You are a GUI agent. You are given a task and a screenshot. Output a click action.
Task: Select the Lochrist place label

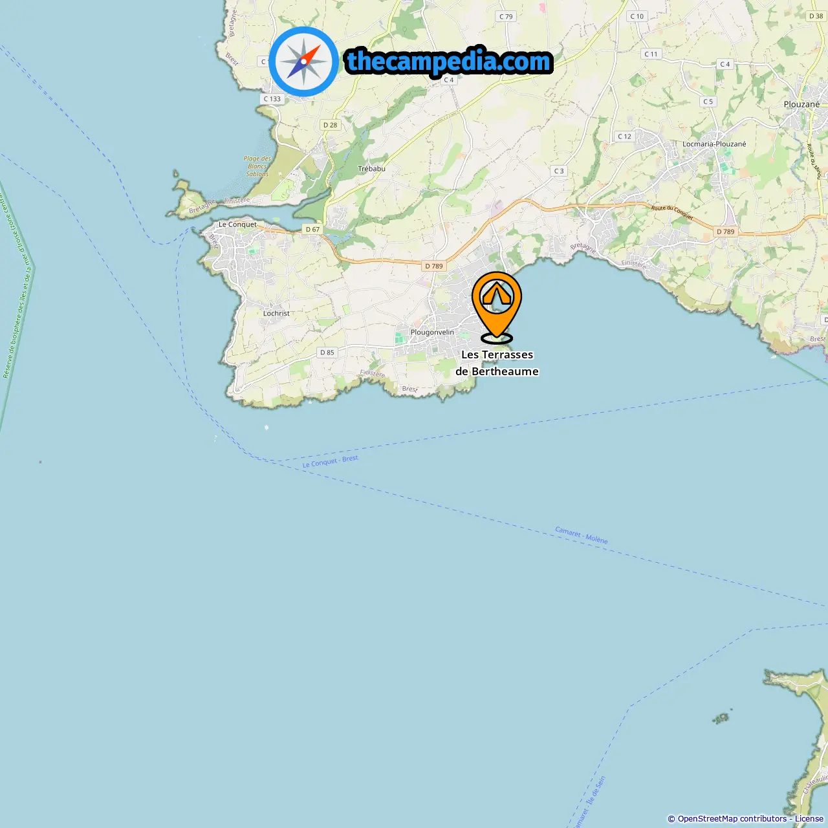pyautogui.click(x=276, y=313)
